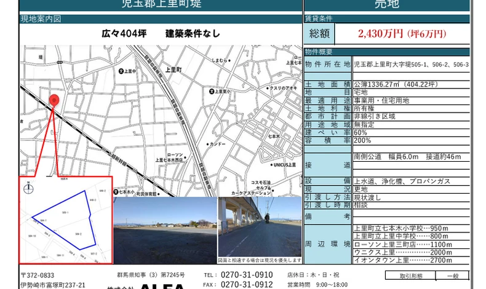Select utilities text 上水道、浄化槽、プロパンガス
Viewport: 486px width, 289px height.
tap(402, 181)
